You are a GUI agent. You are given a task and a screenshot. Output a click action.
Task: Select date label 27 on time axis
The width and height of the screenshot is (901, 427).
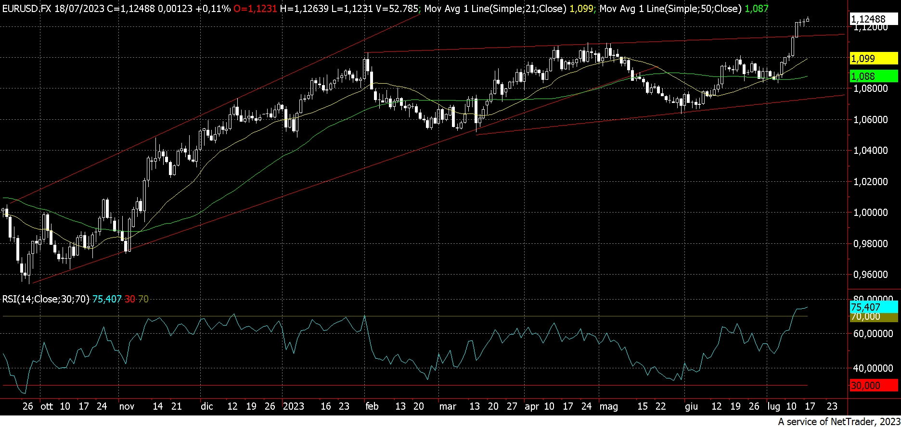[x=512, y=406]
